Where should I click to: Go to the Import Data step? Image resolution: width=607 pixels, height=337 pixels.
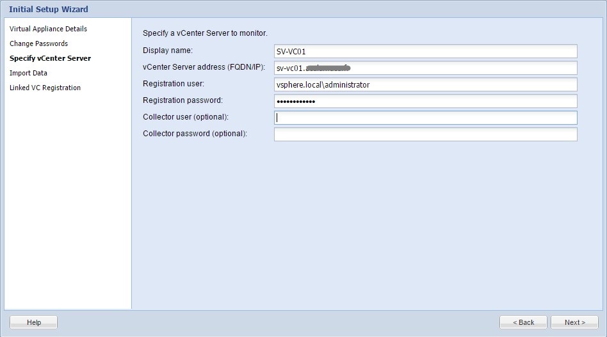pyautogui.click(x=28, y=73)
